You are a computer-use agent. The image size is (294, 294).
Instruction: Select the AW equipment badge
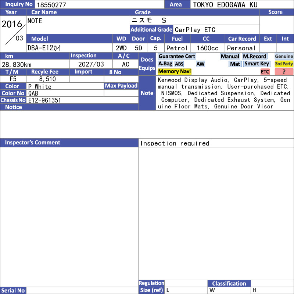point(200,64)
